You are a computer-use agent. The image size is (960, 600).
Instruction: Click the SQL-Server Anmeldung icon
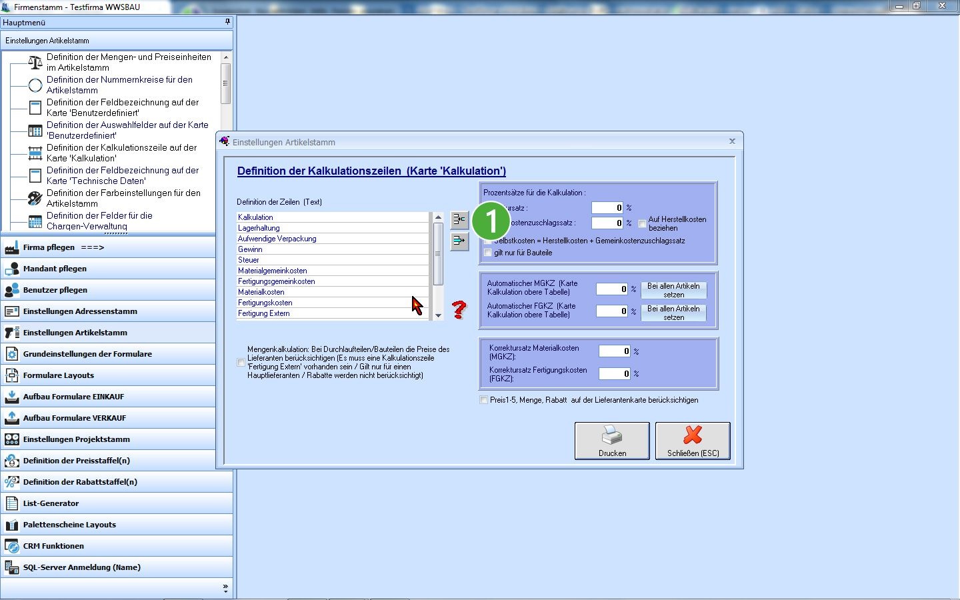pyautogui.click(x=12, y=567)
